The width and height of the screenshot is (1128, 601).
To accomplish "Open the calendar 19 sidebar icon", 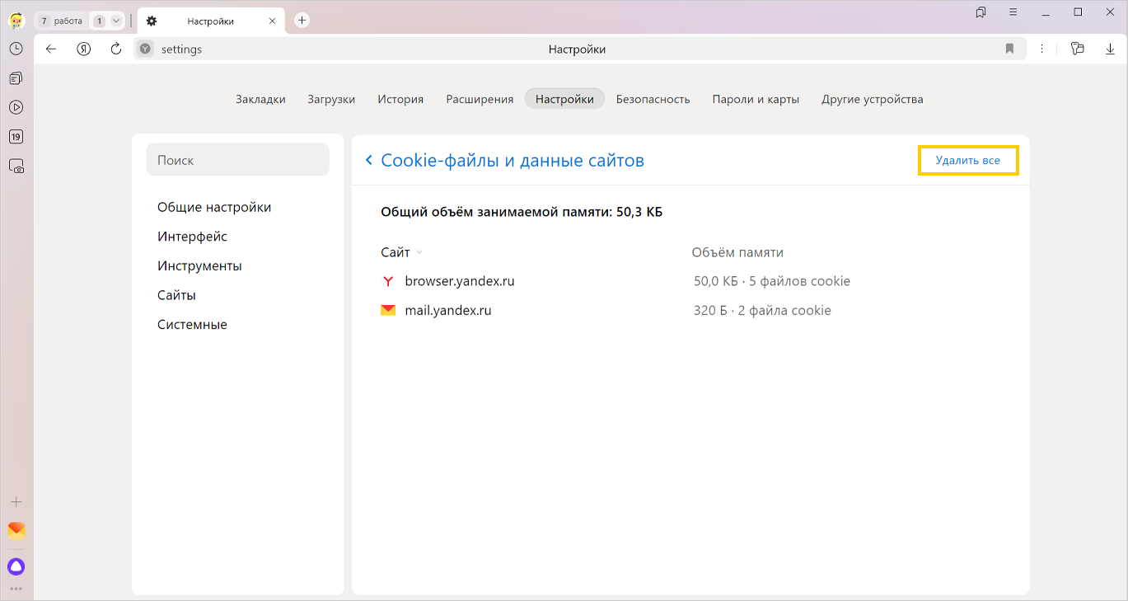I will (16, 137).
